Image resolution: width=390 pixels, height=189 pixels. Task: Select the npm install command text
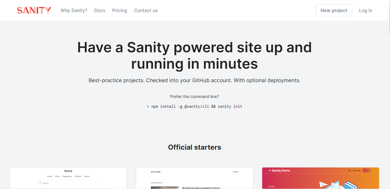coord(197,106)
